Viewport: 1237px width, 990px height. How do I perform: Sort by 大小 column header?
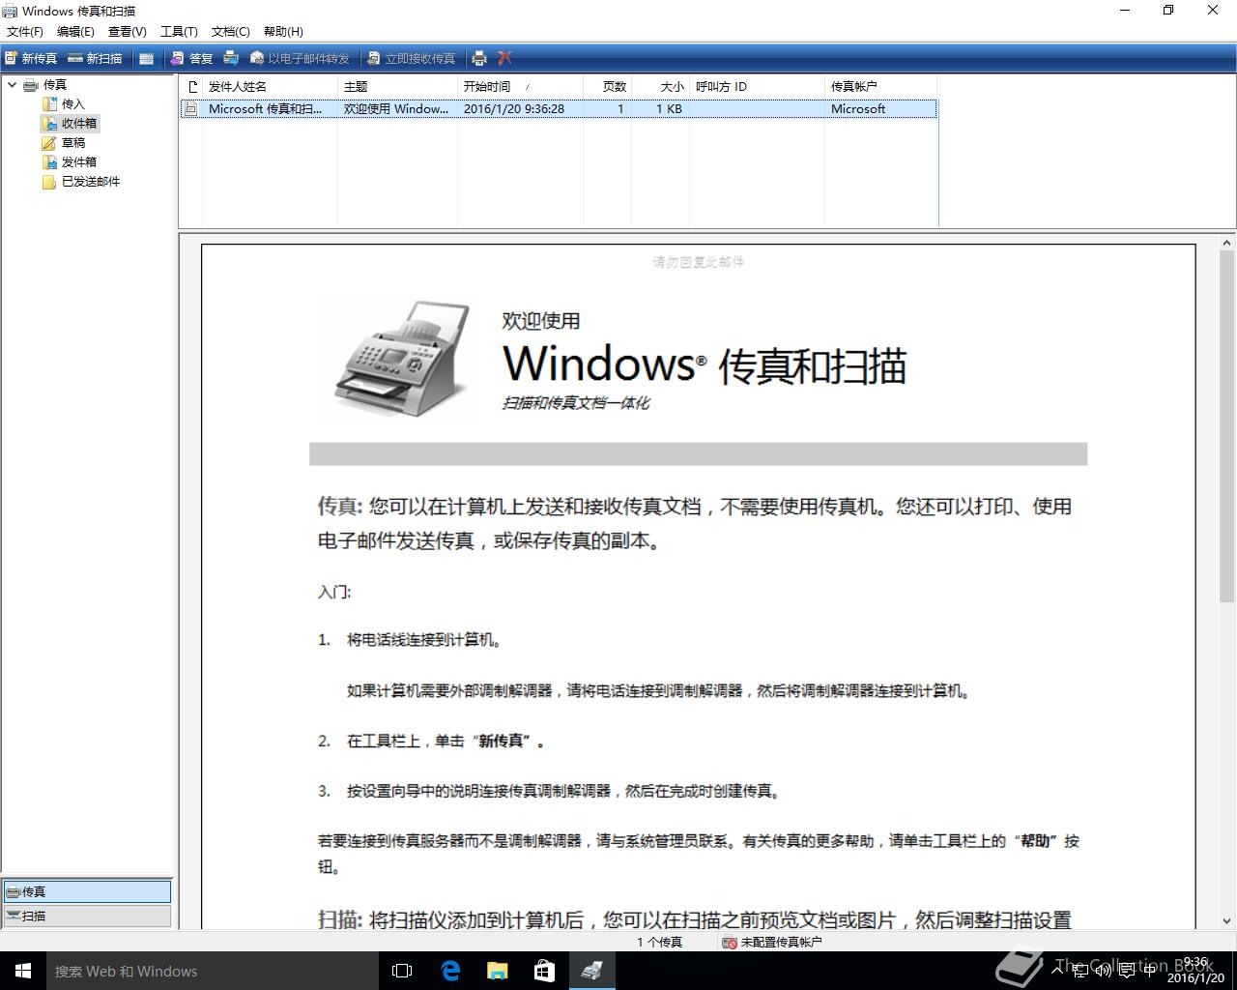tap(660, 87)
